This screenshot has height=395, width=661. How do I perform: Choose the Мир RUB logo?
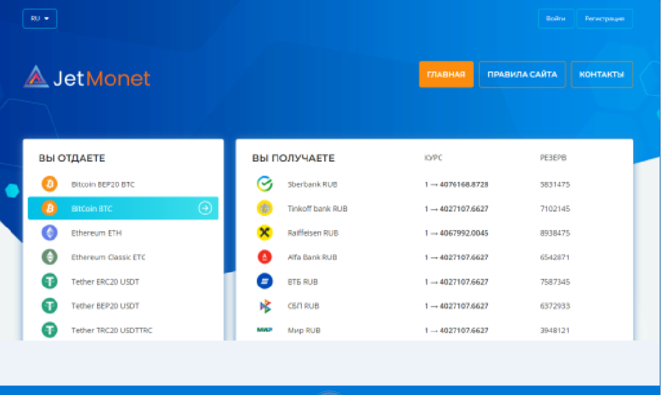[265, 330]
